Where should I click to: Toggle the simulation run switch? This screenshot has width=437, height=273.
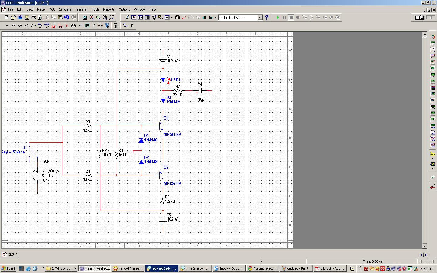click(419, 18)
